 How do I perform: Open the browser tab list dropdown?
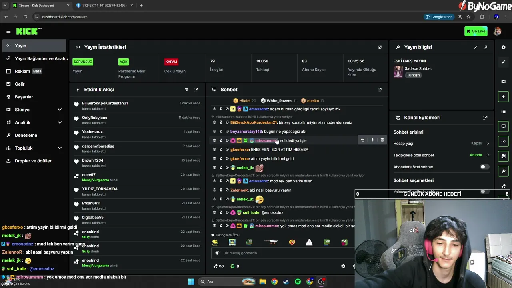(5, 6)
